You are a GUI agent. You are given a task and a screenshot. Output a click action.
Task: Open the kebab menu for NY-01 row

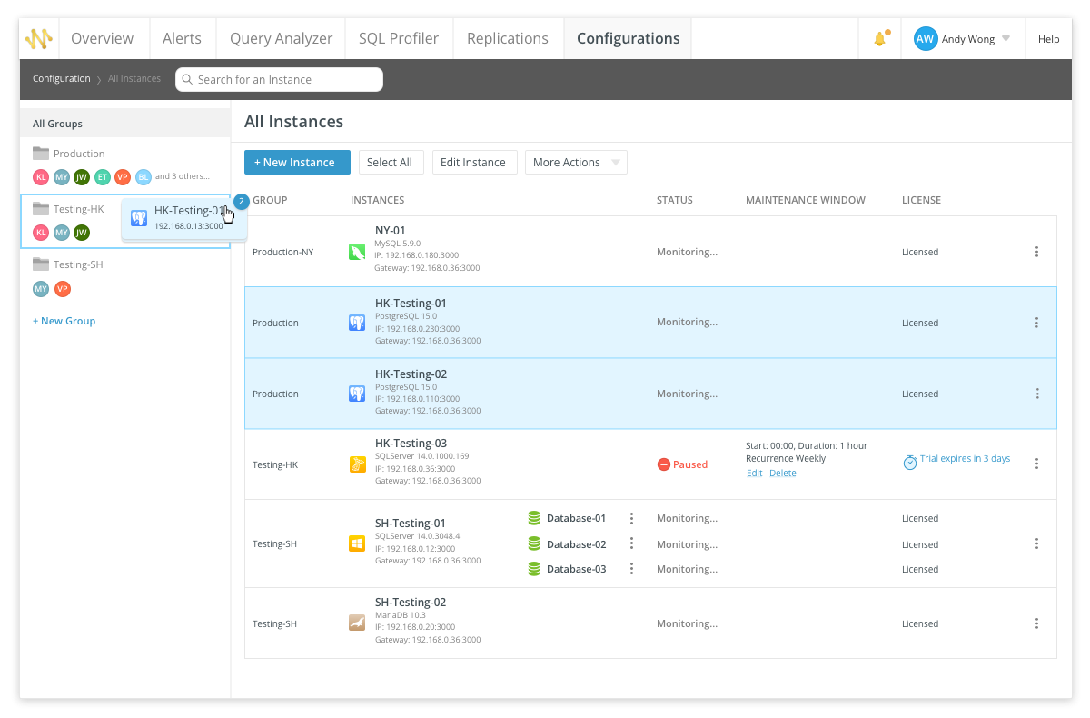click(x=1036, y=252)
